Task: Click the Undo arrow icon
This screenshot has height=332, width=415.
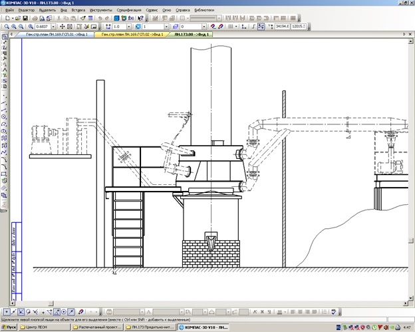Action: point(100,18)
